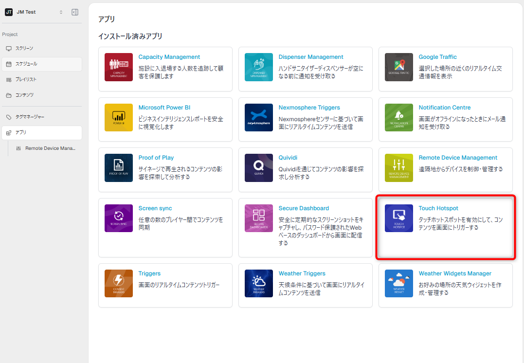This screenshot has width=524, height=363.
Task: Click the Project label in the sidebar
Action: (10, 35)
